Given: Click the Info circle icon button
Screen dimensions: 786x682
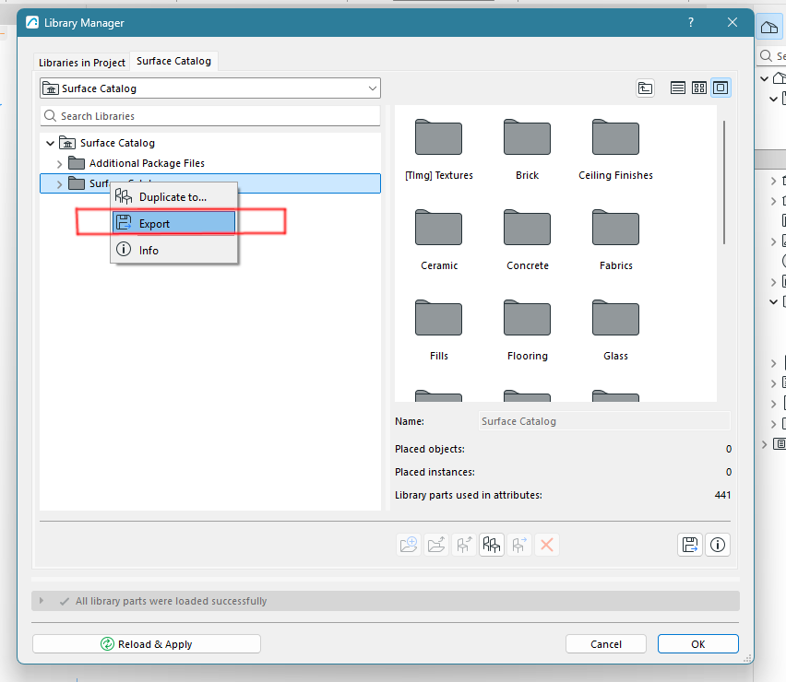Looking at the screenshot, I should (718, 545).
